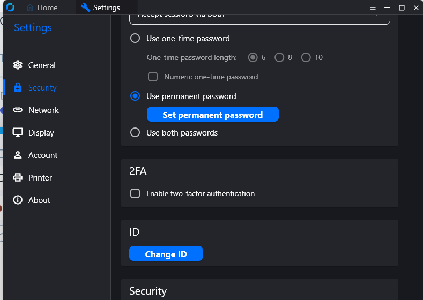423x300 pixels.
Task: Click the Account person icon
Action: (x=18, y=155)
